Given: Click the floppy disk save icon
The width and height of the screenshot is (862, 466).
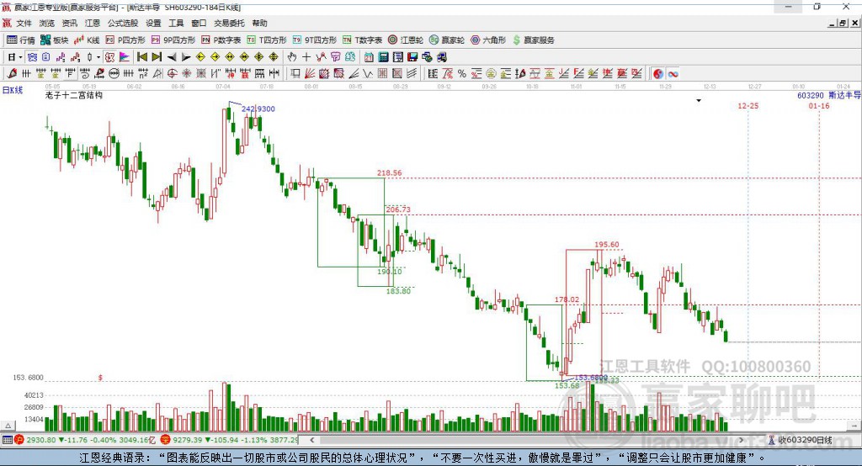Looking at the screenshot, I should tap(412, 57).
